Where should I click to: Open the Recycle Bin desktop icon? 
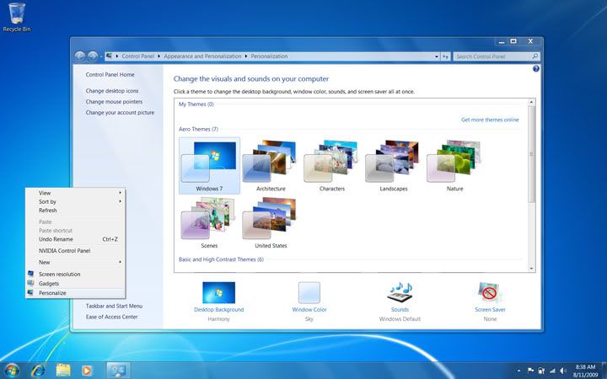[17, 18]
